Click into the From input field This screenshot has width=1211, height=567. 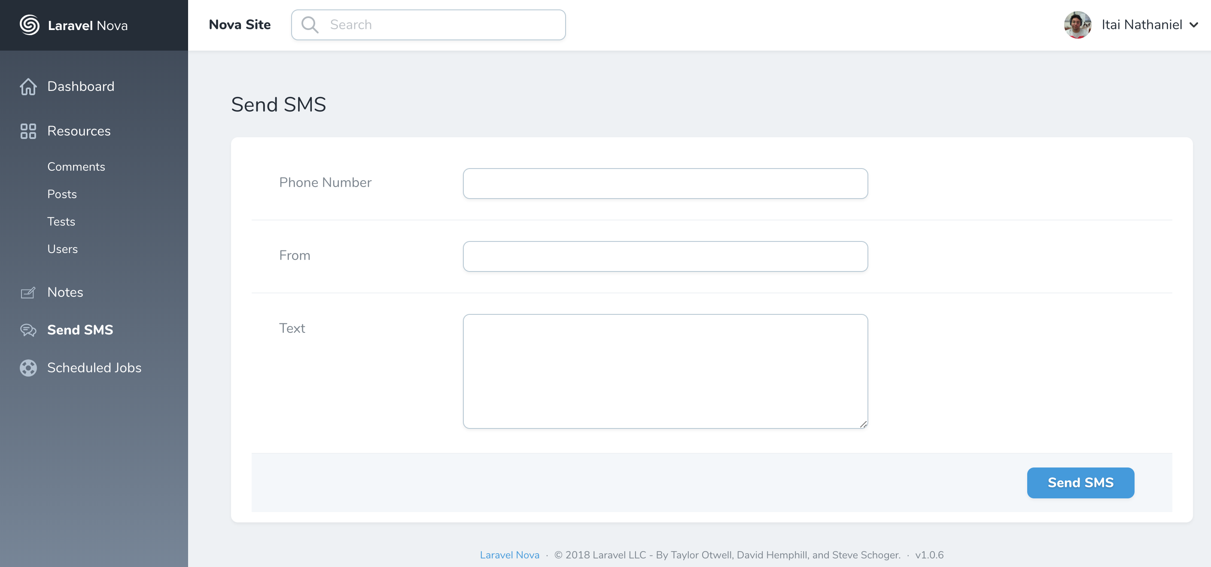coord(665,256)
